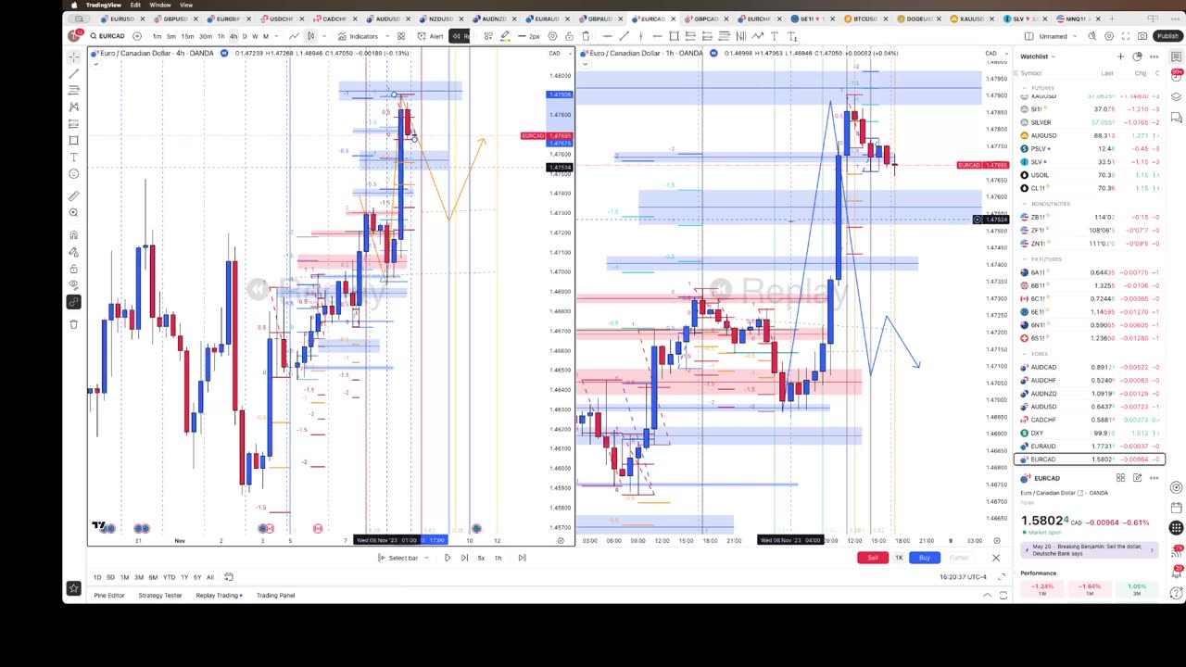Open watchlist more options (three dots)

1154,57
